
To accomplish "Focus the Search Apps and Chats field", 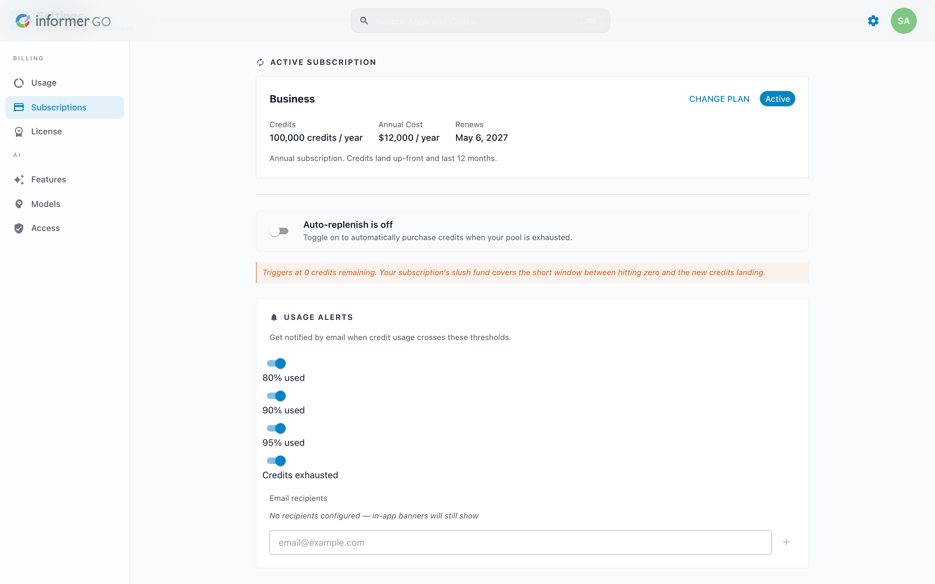I will tap(480, 21).
